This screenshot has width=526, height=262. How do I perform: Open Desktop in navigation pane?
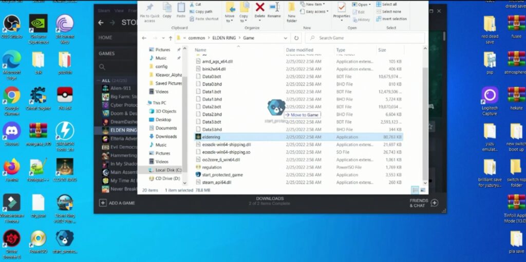pos(160,119)
